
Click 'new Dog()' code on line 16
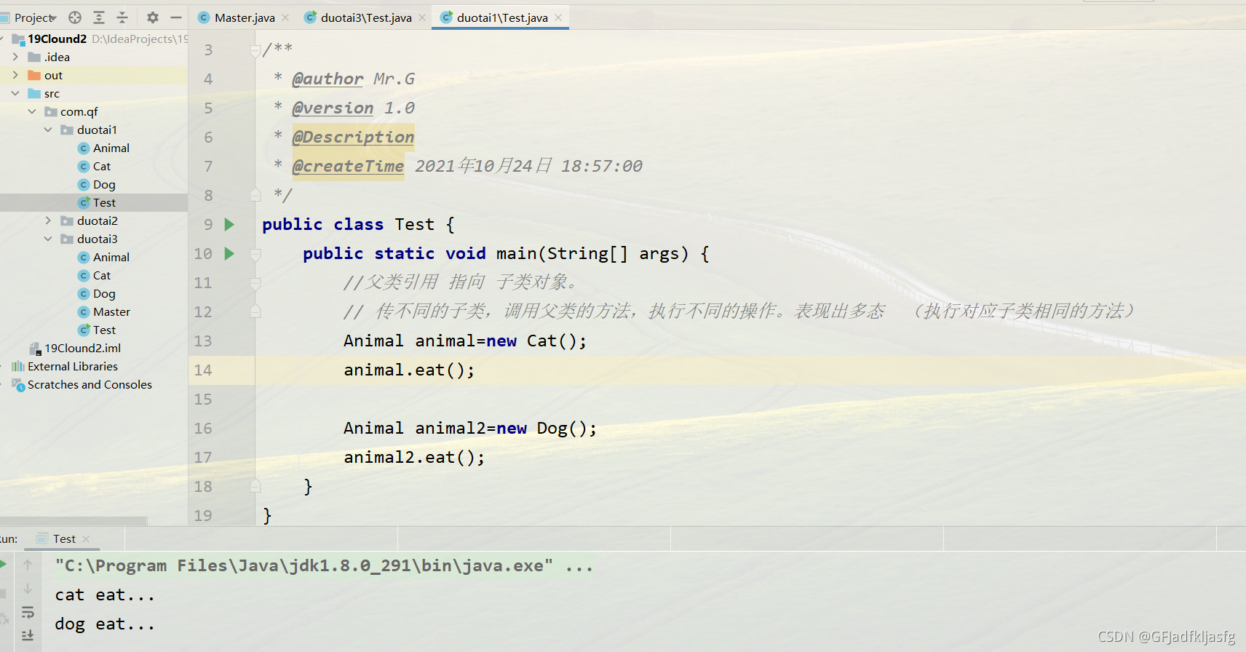(x=547, y=428)
